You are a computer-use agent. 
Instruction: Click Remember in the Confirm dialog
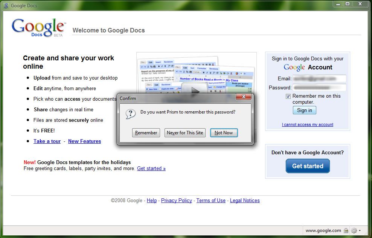146,133
